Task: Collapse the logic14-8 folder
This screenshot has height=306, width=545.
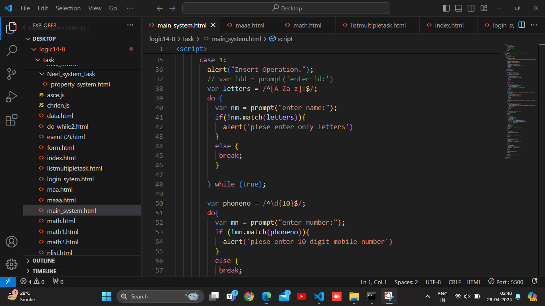Action: [52, 49]
